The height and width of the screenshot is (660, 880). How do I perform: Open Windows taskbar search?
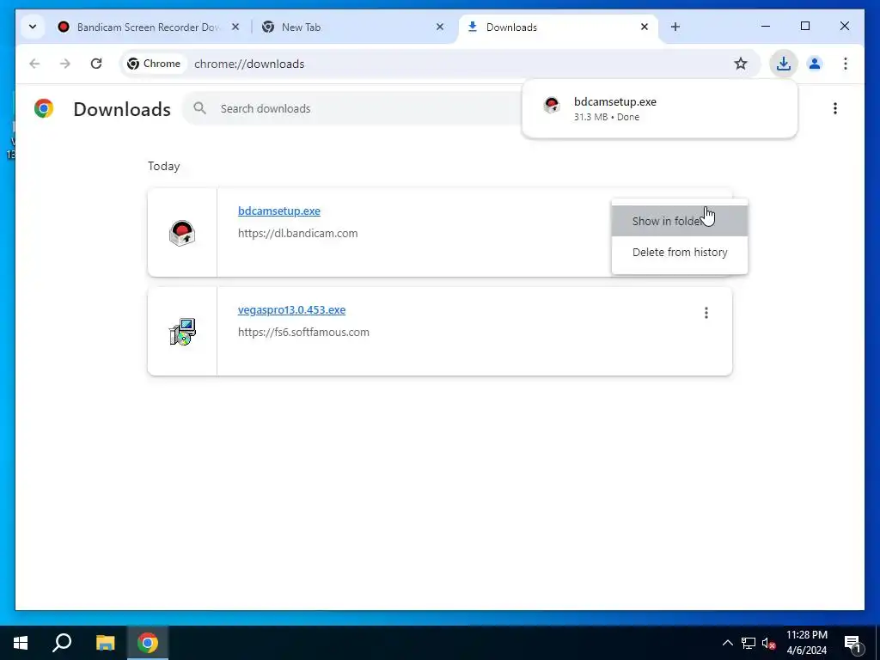click(62, 643)
